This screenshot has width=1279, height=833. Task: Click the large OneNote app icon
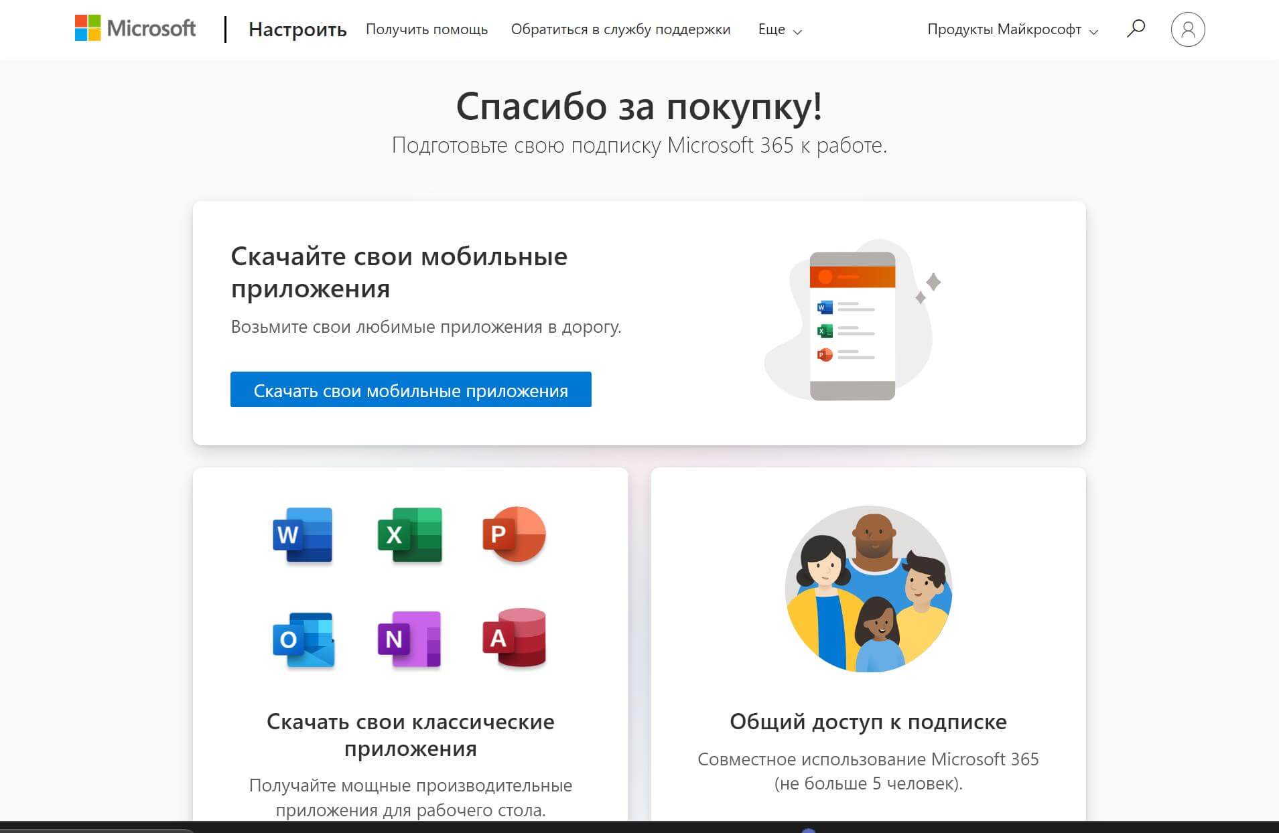point(409,639)
